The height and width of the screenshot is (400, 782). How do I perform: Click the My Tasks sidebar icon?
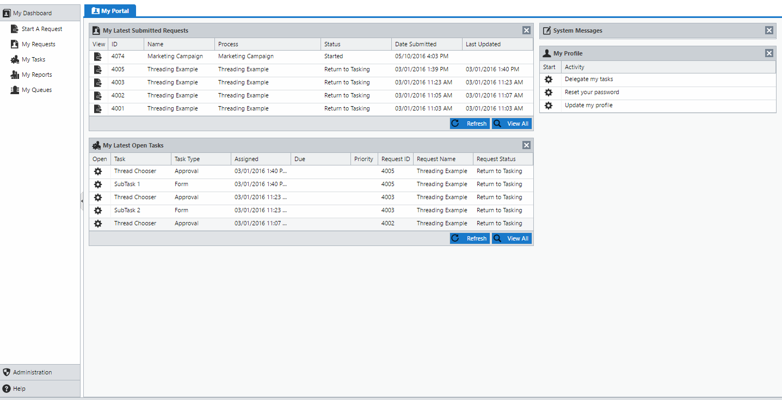tap(15, 59)
